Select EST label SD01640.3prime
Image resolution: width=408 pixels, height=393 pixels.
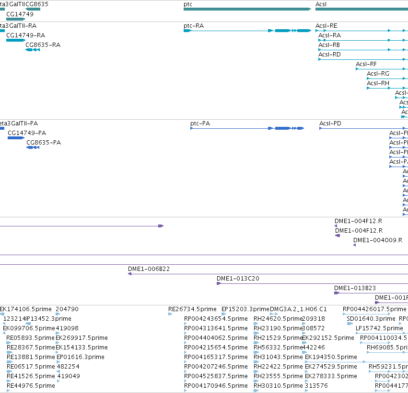[x=371, y=319]
